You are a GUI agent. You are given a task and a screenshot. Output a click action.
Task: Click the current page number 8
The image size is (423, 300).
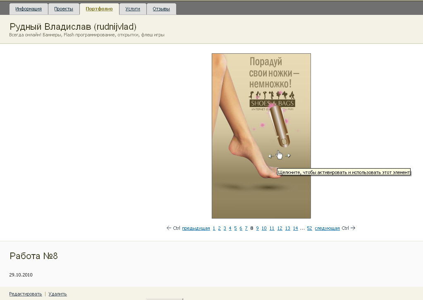(252, 228)
